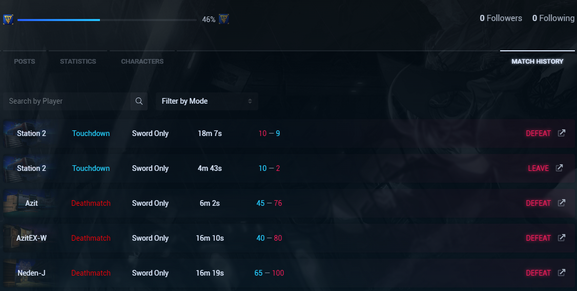
Task: Click the search magnifier icon
Action: (x=139, y=101)
